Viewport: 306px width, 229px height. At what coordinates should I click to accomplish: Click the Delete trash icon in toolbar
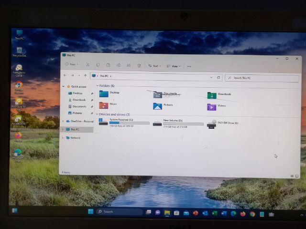(x=139, y=66)
